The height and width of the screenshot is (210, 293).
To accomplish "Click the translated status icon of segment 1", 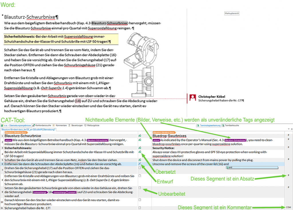I will coord(140,136).
